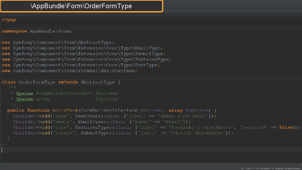Click 'SubmitType::class' in the submit row

[105, 133]
